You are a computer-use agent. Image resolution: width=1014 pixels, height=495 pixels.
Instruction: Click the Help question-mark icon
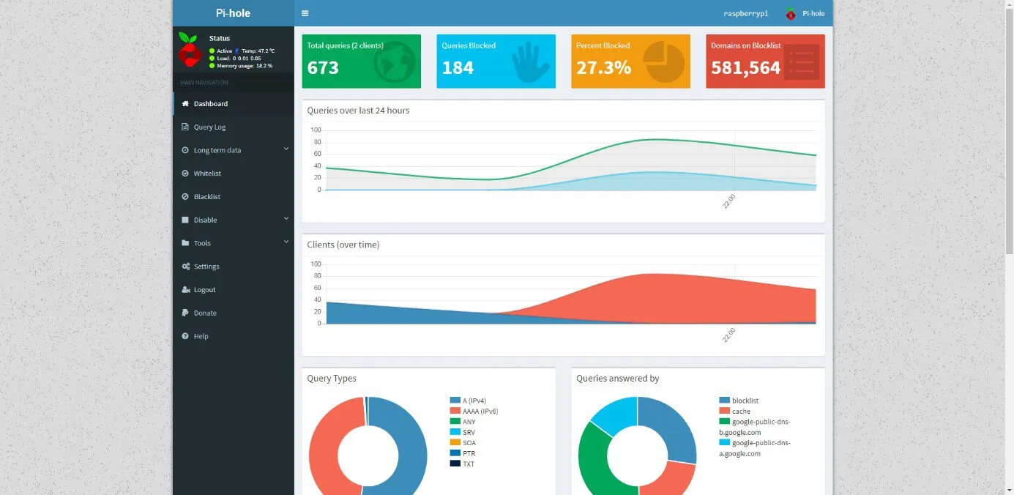[185, 336]
